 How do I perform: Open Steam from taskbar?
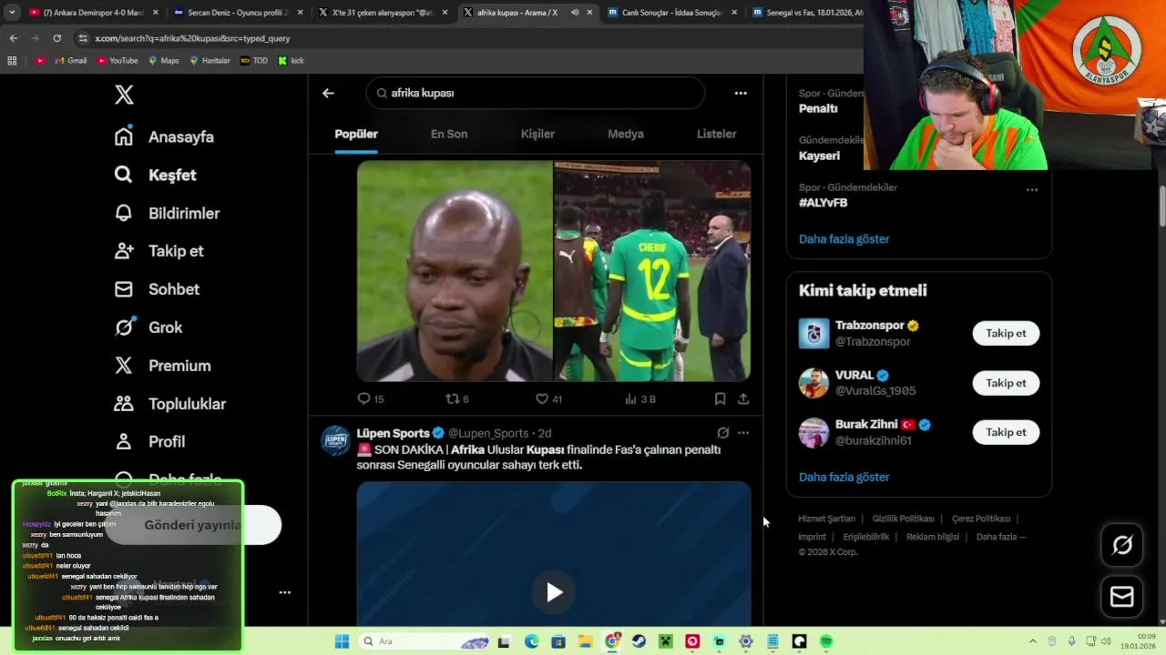coord(639,641)
